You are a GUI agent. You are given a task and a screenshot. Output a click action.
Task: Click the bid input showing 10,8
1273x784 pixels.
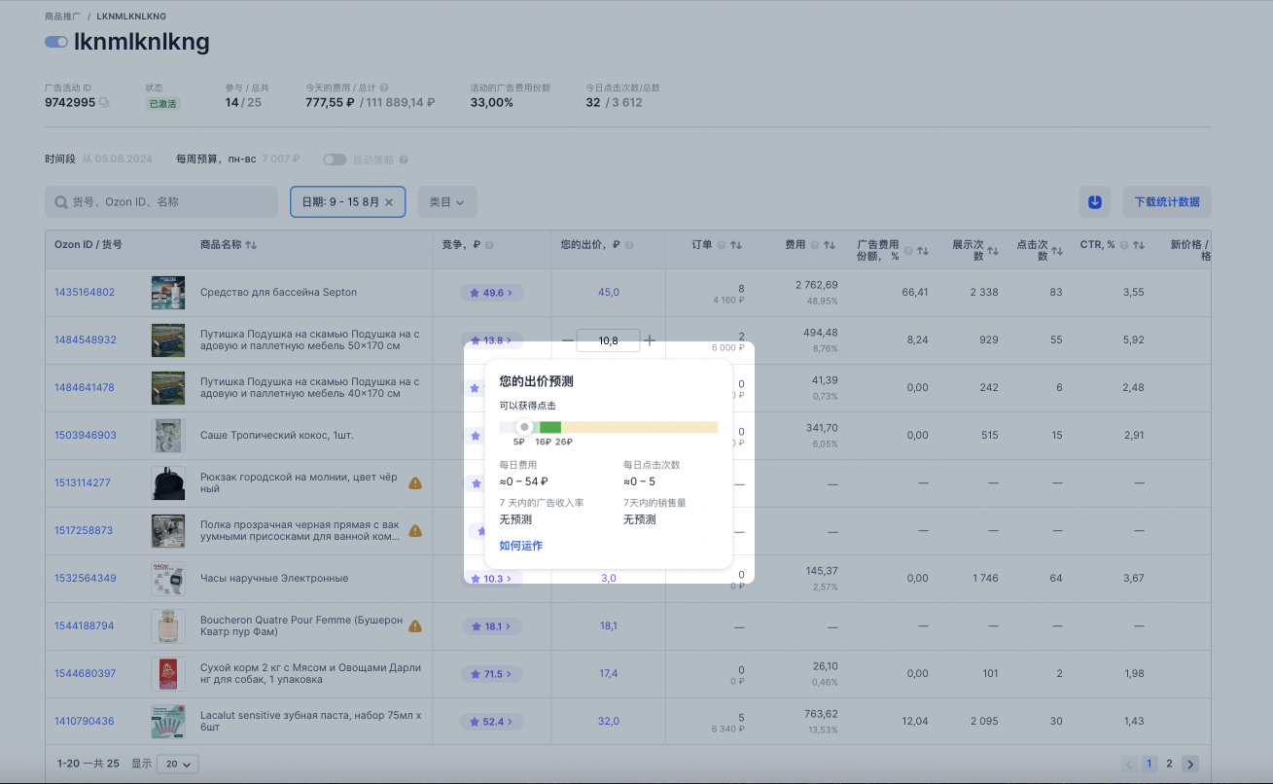click(x=608, y=340)
